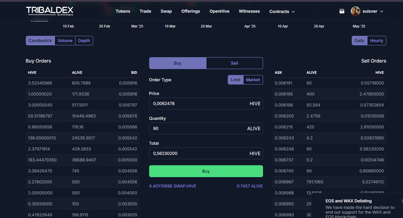The width and height of the screenshot is (403, 218).
Task: Open the Tokens page
Action: coord(123,12)
